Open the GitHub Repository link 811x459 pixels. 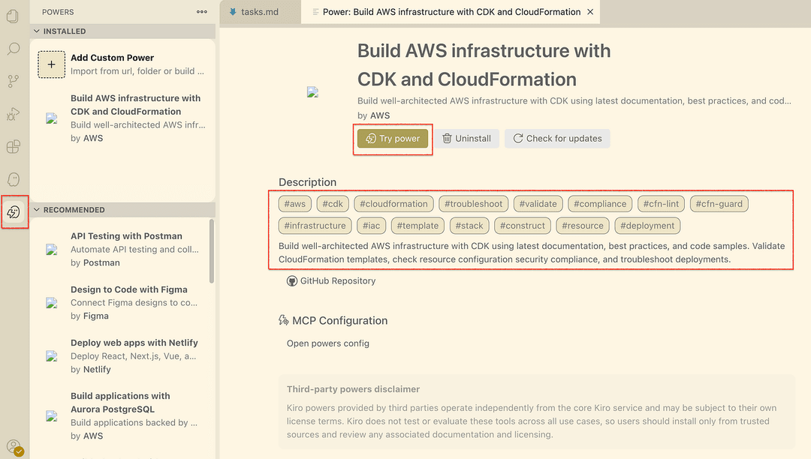[x=338, y=280]
